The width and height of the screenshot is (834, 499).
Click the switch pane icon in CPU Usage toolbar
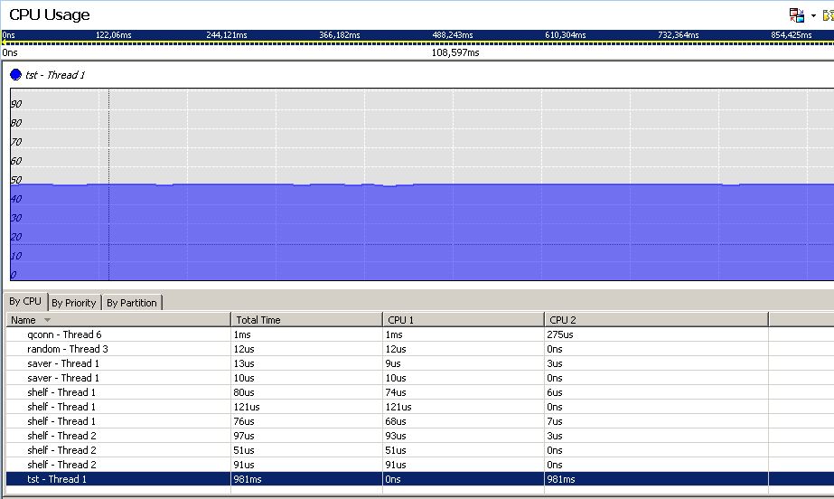click(x=796, y=15)
